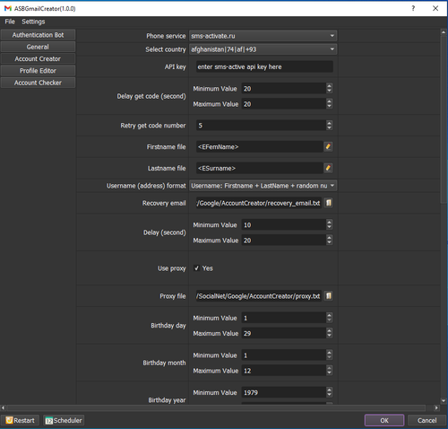Click Delay (second) Maximum Value spinner arrows
The image size is (448, 429).
pos(329,240)
